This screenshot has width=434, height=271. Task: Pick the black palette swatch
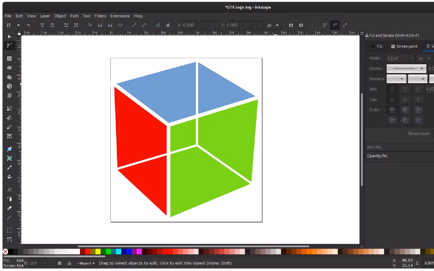(x=10, y=251)
